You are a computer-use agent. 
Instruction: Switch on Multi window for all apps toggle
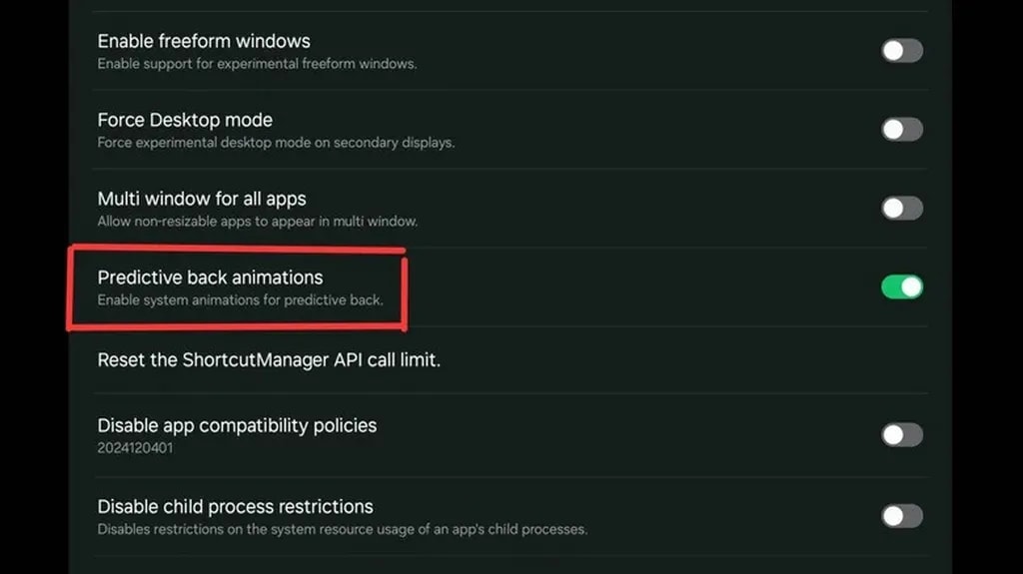click(x=901, y=209)
